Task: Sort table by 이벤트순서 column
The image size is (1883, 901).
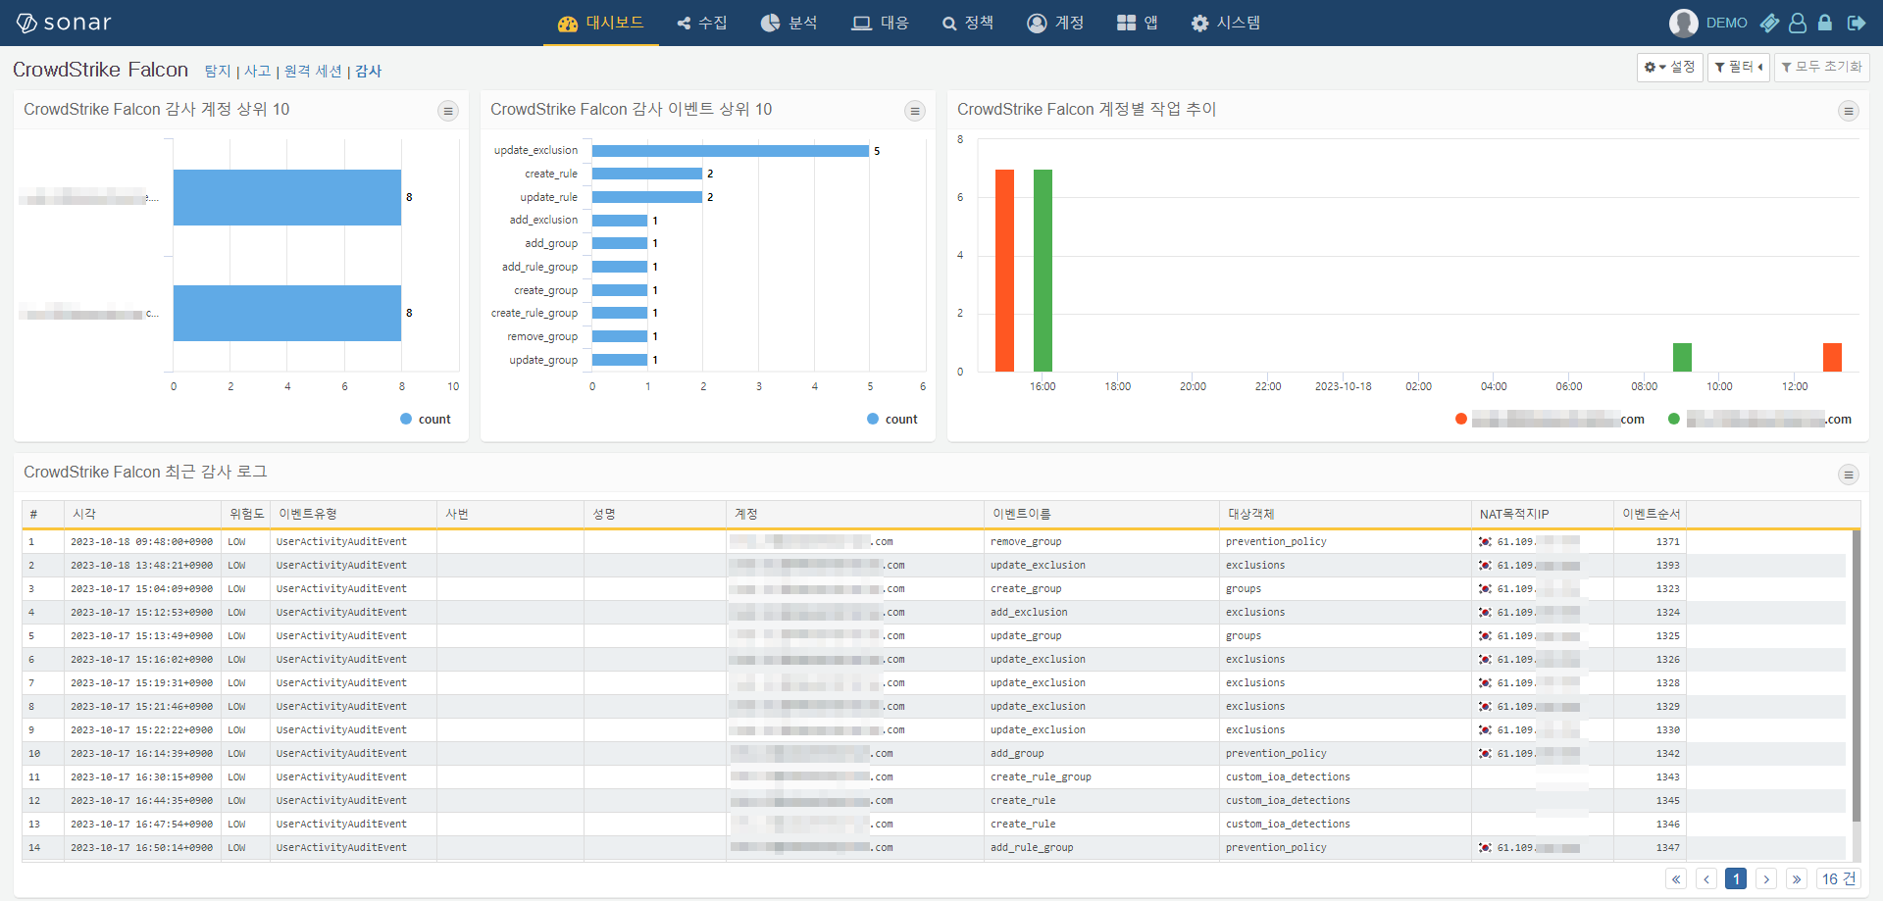Action: [1651, 514]
